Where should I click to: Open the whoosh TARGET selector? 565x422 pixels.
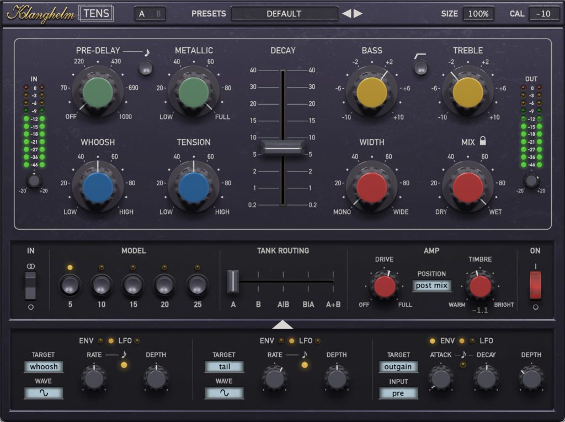tap(44, 367)
